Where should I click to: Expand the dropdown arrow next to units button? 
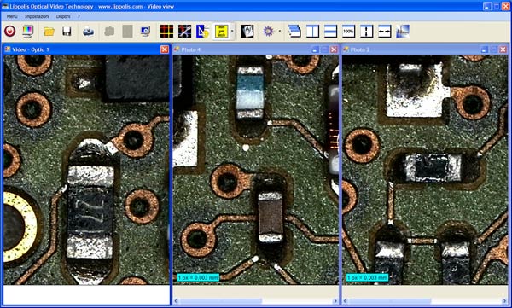tap(232, 32)
